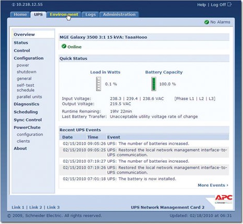Image resolution: width=243 pixels, height=224 pixels.
Task: Click the Quick Status heading
Action: [x=74, y=59]
